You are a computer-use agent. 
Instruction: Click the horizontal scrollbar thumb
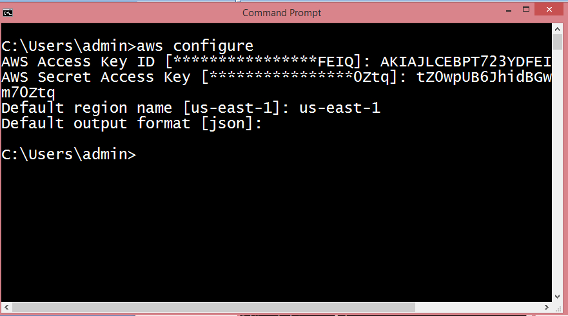click(213, 308)
